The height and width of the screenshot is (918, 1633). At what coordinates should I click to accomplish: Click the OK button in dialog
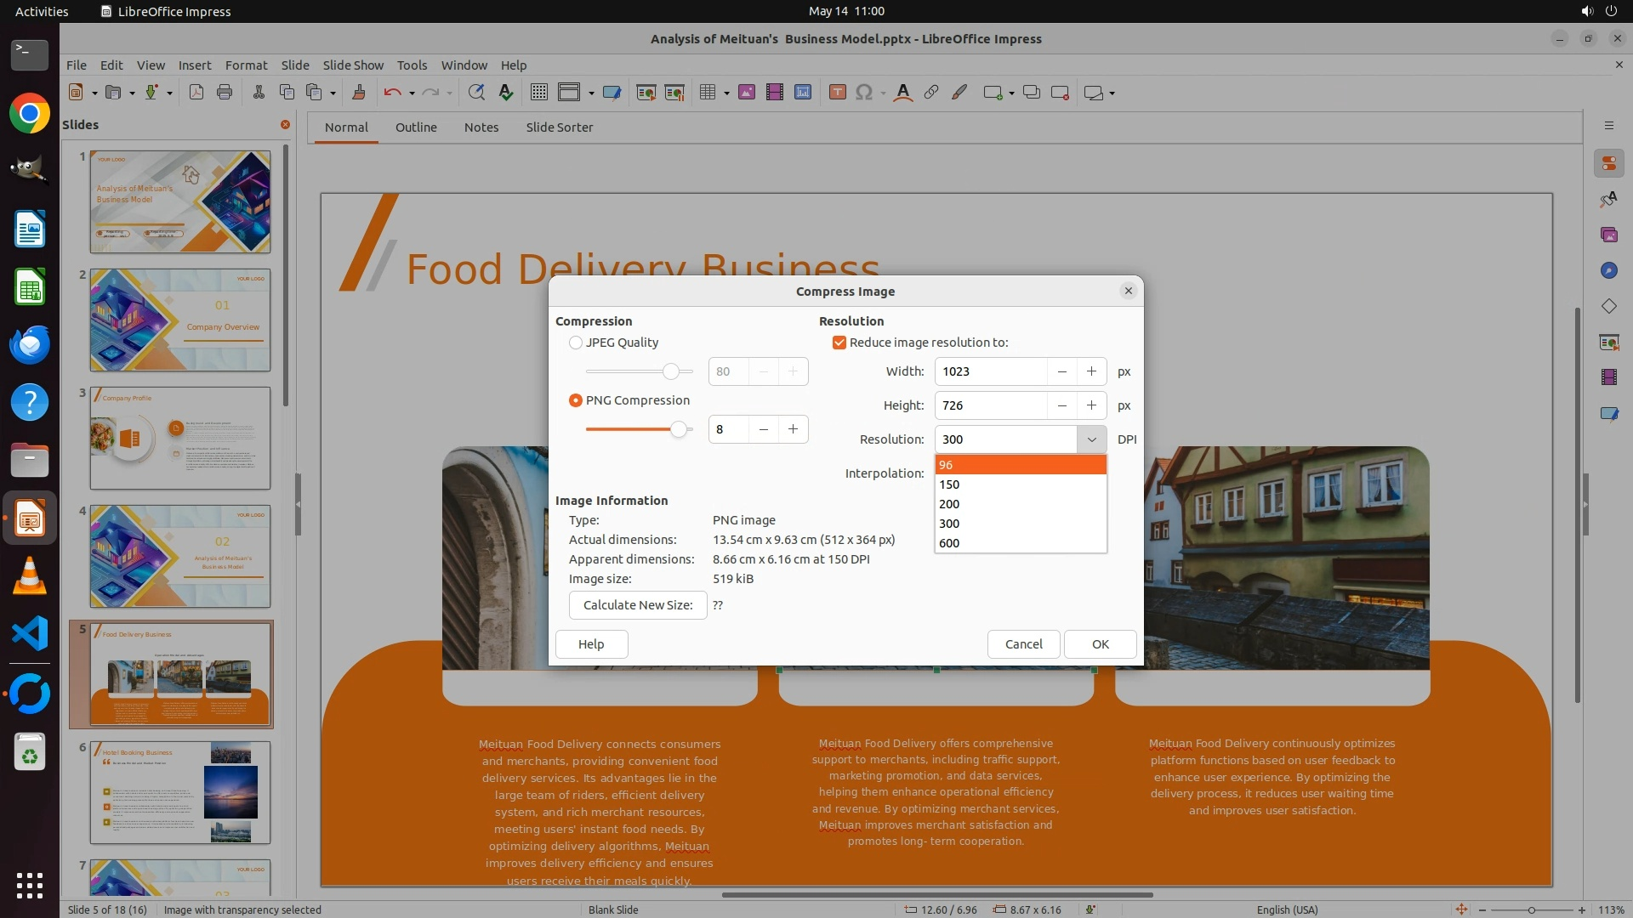pyautogui.click(x=1100, y=644)
